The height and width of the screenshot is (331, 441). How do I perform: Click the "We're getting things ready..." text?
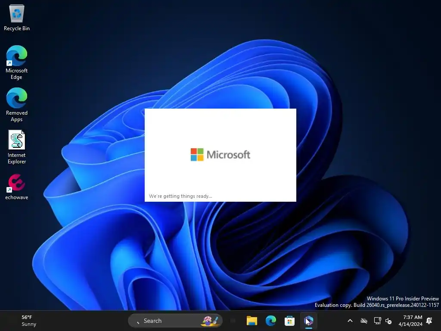180,196
